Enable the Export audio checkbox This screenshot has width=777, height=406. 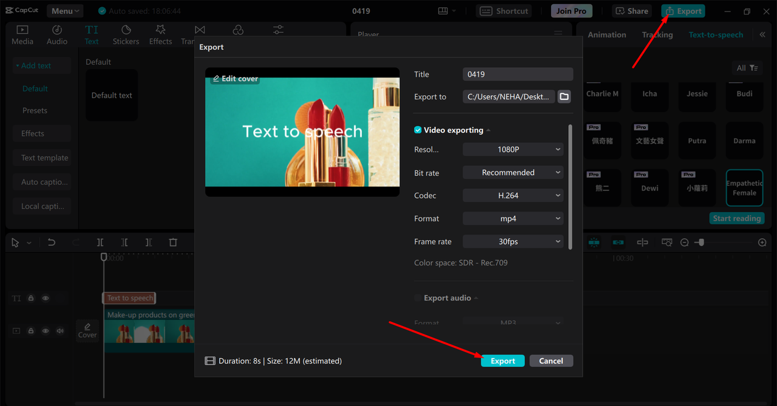pyautogui.click(x=418, y=298)
